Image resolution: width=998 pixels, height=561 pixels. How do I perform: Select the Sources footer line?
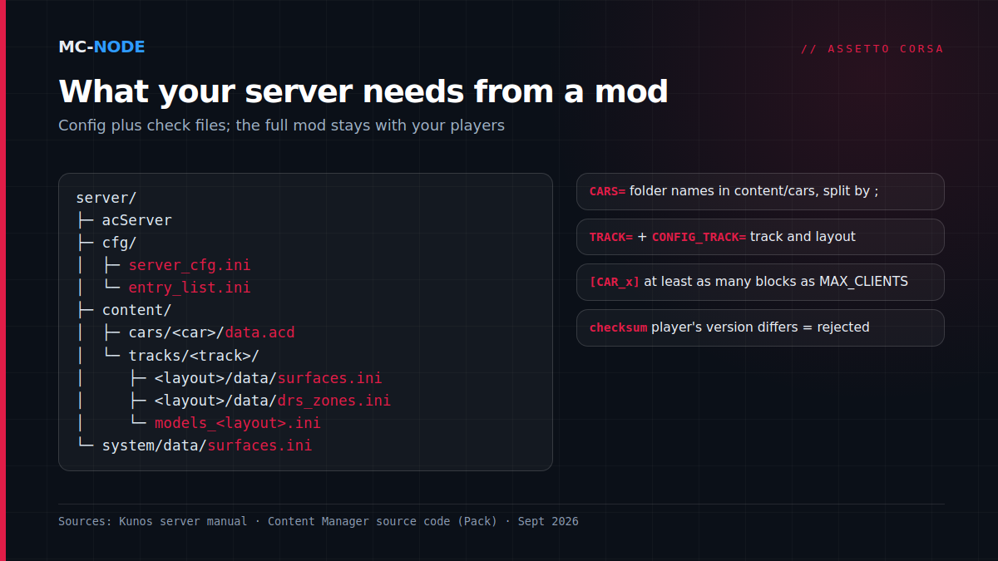click(319, 522)
